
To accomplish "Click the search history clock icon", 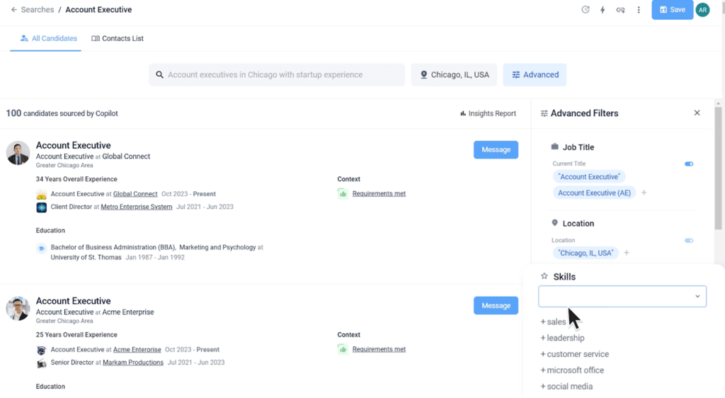I will click(x=586, y=10).
